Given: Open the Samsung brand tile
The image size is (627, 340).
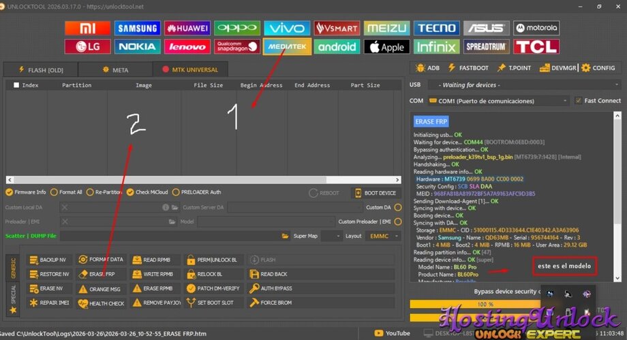Looking at the screenshot, I should (x=138, y=28).
